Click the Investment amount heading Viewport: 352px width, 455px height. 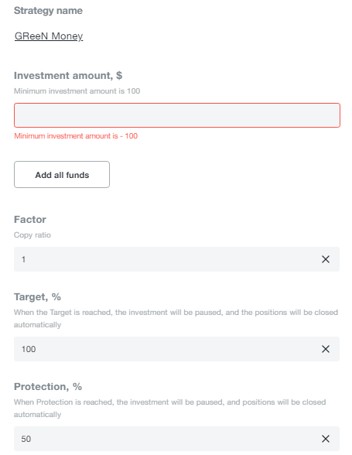click(68, 76)
